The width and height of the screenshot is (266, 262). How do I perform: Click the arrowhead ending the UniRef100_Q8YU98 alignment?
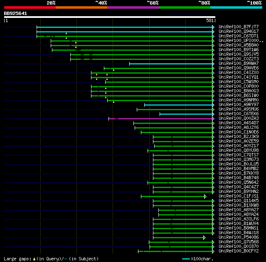pyautogui.click(x=213, y=151)
